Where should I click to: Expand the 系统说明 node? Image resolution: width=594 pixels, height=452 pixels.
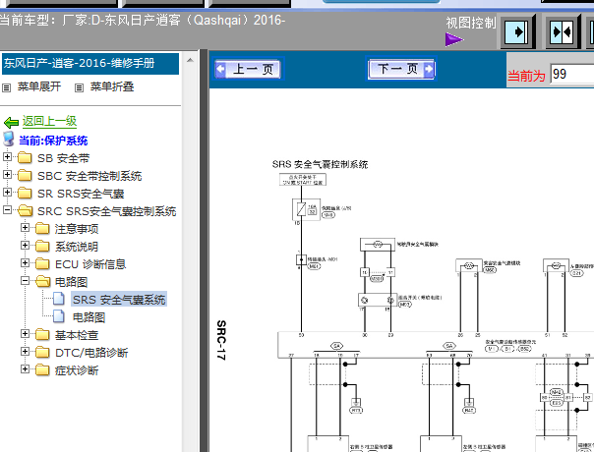pos(25,245)
